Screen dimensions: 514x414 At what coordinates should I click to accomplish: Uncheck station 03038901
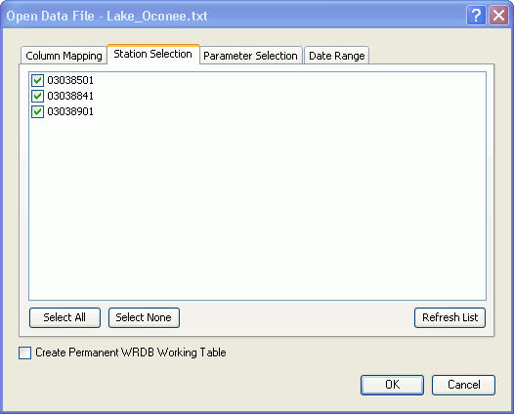(x=37, y=111)
